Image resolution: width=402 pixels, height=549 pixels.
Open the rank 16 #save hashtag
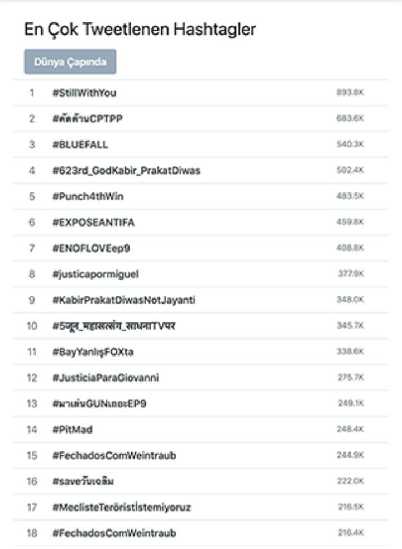pyautogui.click(x=83, y=481)
